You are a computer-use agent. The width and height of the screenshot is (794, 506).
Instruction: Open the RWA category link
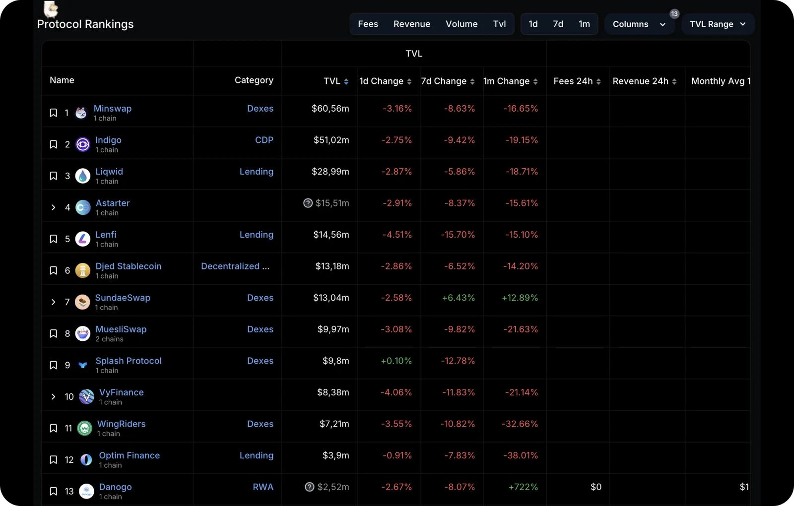coord(263,487)
